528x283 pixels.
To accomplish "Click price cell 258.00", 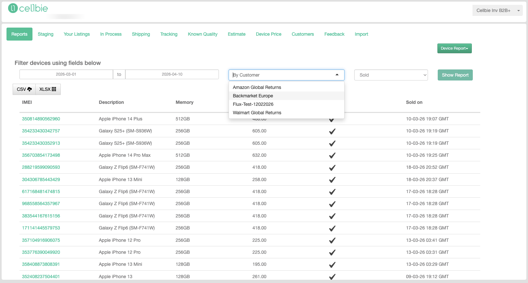I will pos(259,179).
